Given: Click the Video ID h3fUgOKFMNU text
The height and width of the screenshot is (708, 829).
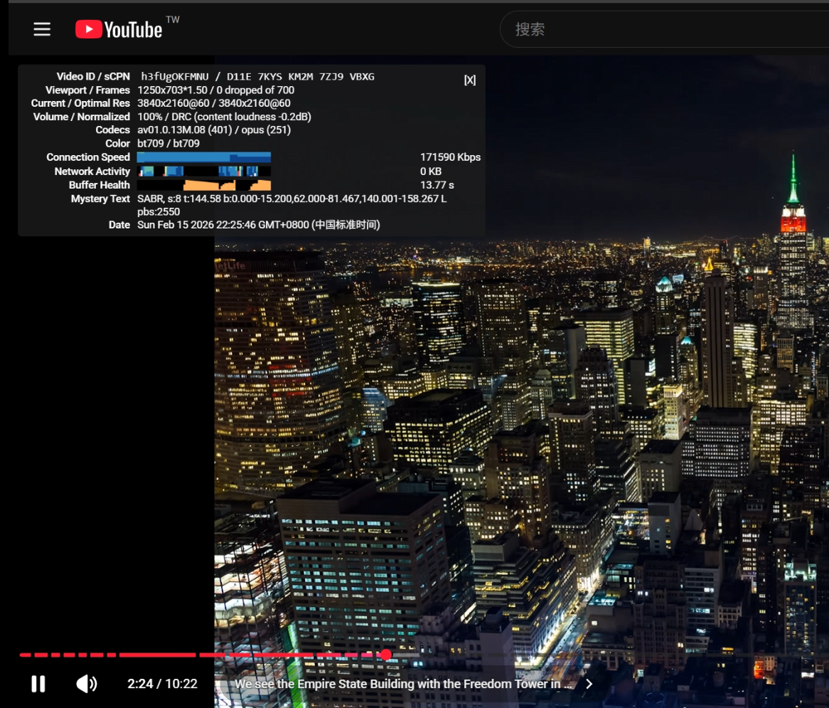Looking at the screenshot, I should (176, 77).
